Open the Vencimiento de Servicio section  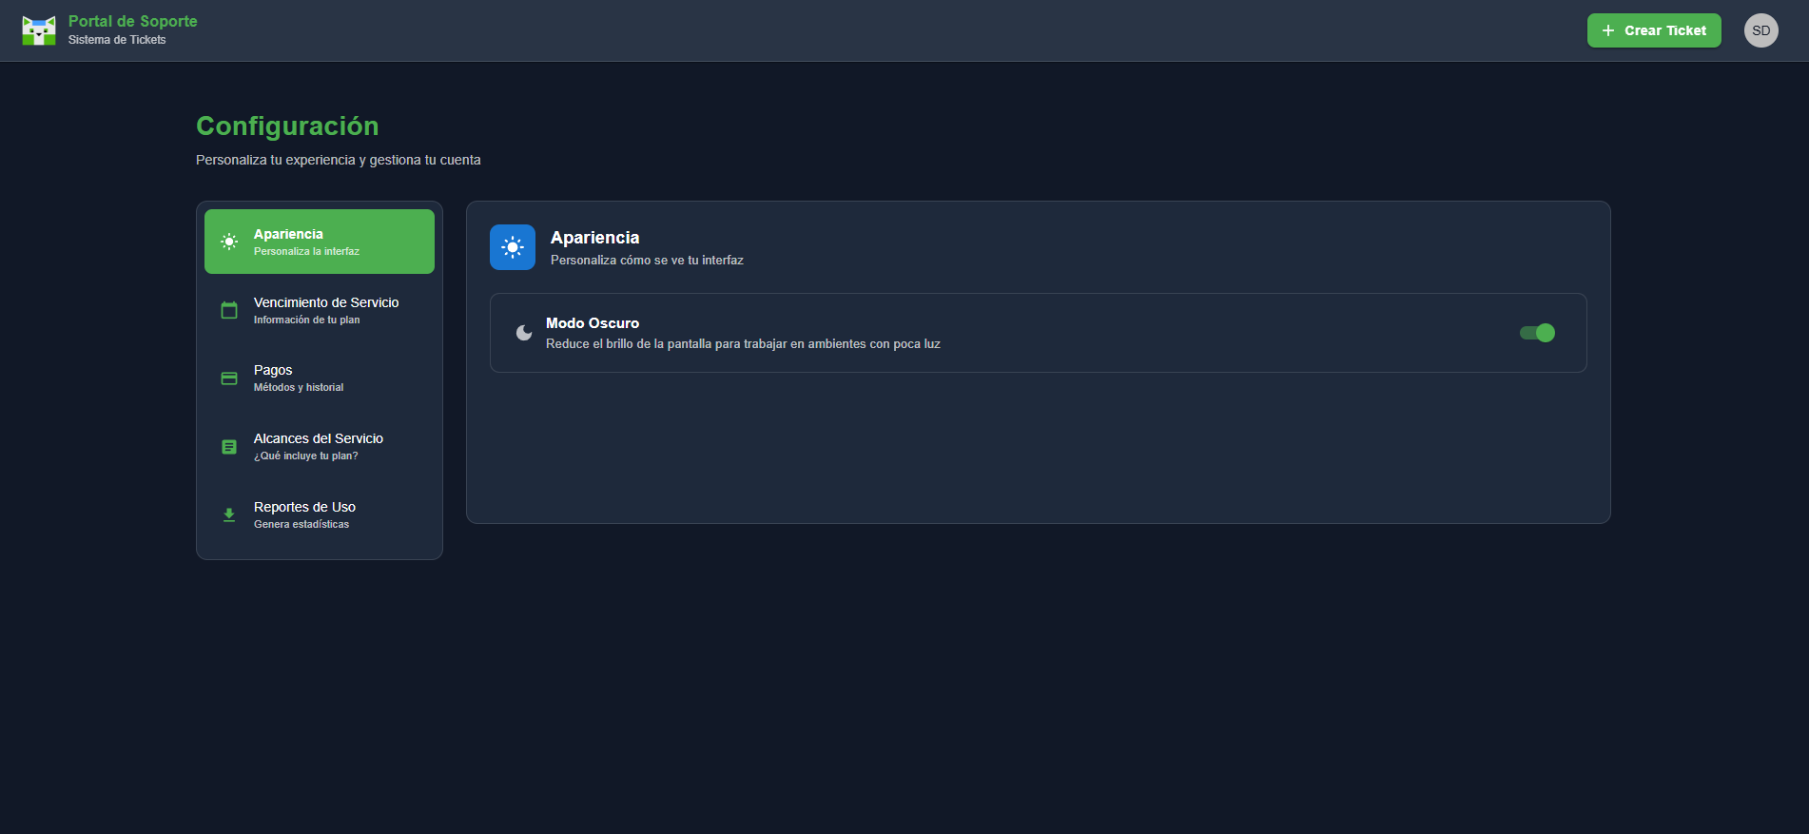320,310
